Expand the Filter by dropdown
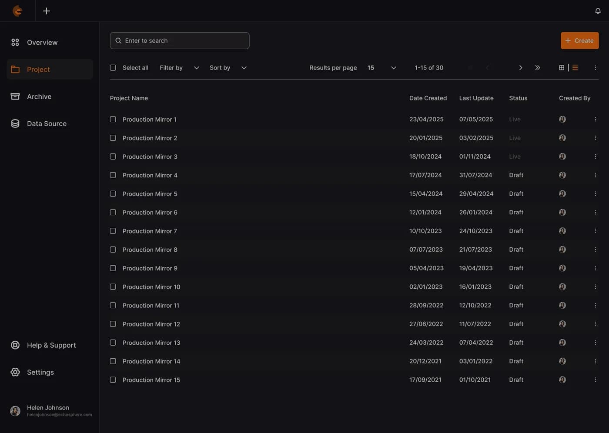 click(179, 68)
